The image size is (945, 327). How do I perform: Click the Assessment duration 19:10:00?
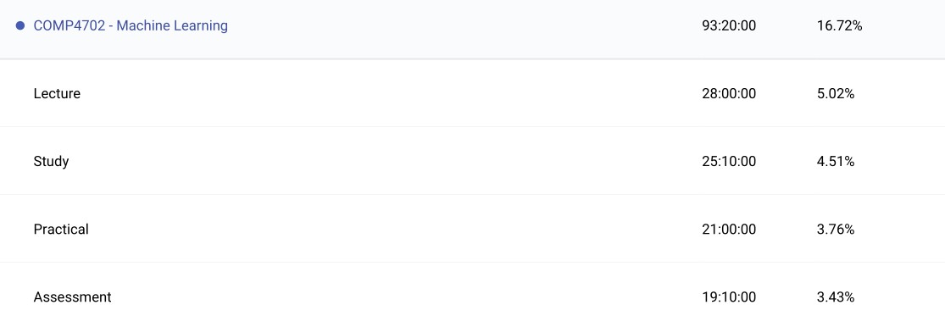click(x=729, y=297)
